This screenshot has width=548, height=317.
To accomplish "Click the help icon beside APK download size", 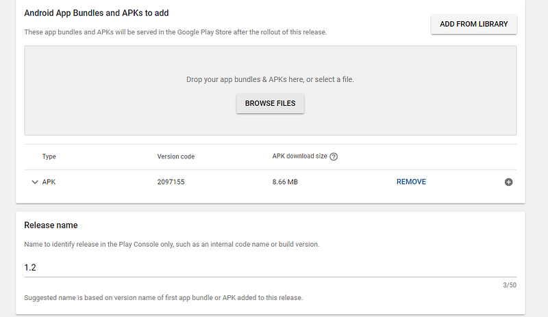I will (x=334, y=156).
